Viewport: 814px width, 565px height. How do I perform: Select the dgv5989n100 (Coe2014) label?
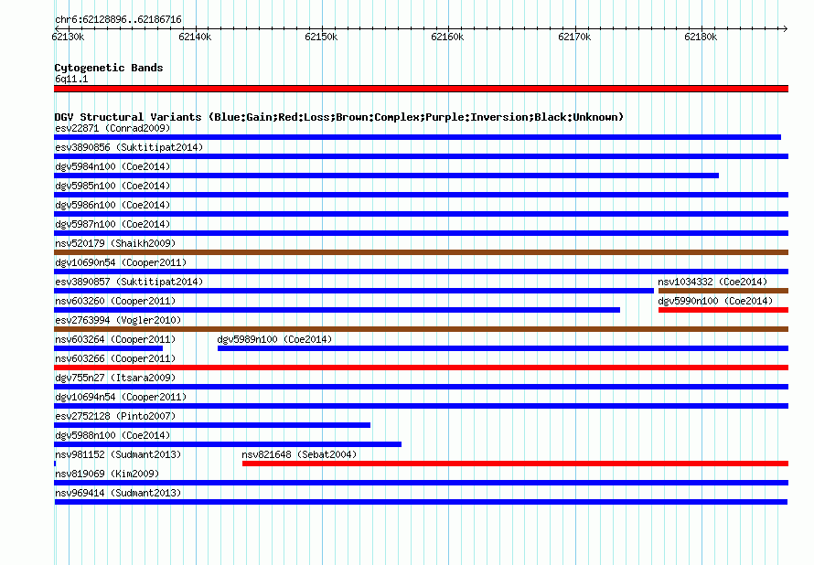274,339
